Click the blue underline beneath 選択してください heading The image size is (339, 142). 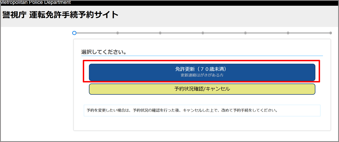pyautogui.click(x=202, y=56)
